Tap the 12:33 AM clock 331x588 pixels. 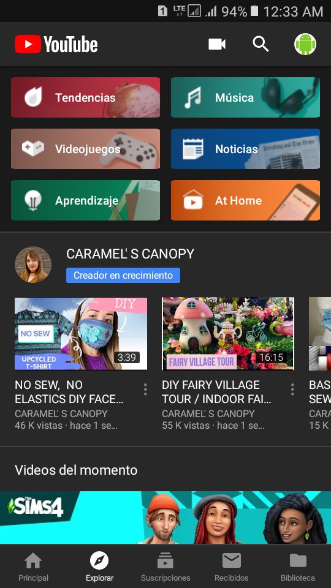tap(293, 11)
